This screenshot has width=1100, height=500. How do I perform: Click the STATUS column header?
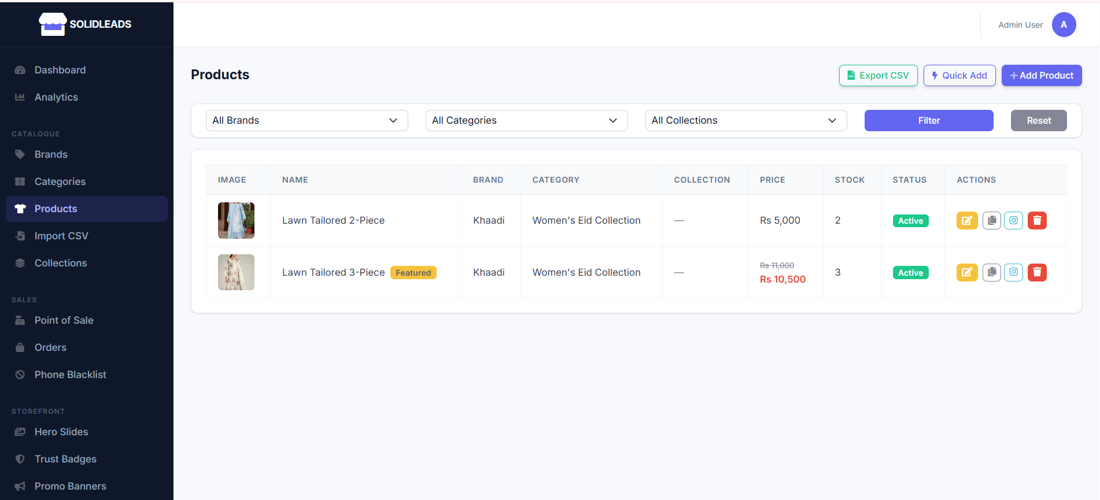(910, 180)
